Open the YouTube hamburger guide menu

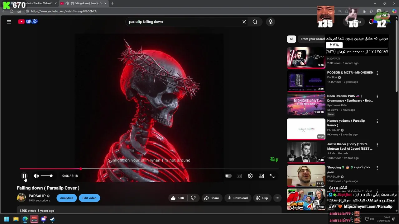(x=9, y=22)
